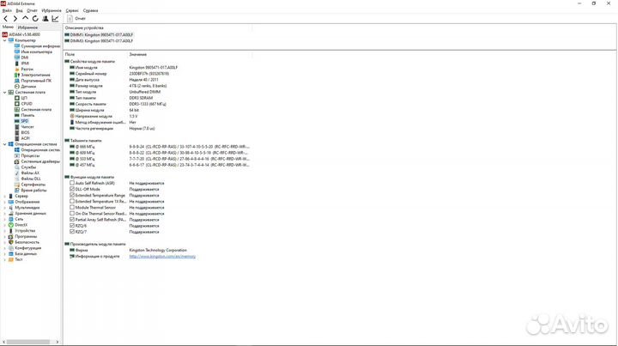Click the Refresh toolbar icon
618x346 pixels.
(35, 18)
